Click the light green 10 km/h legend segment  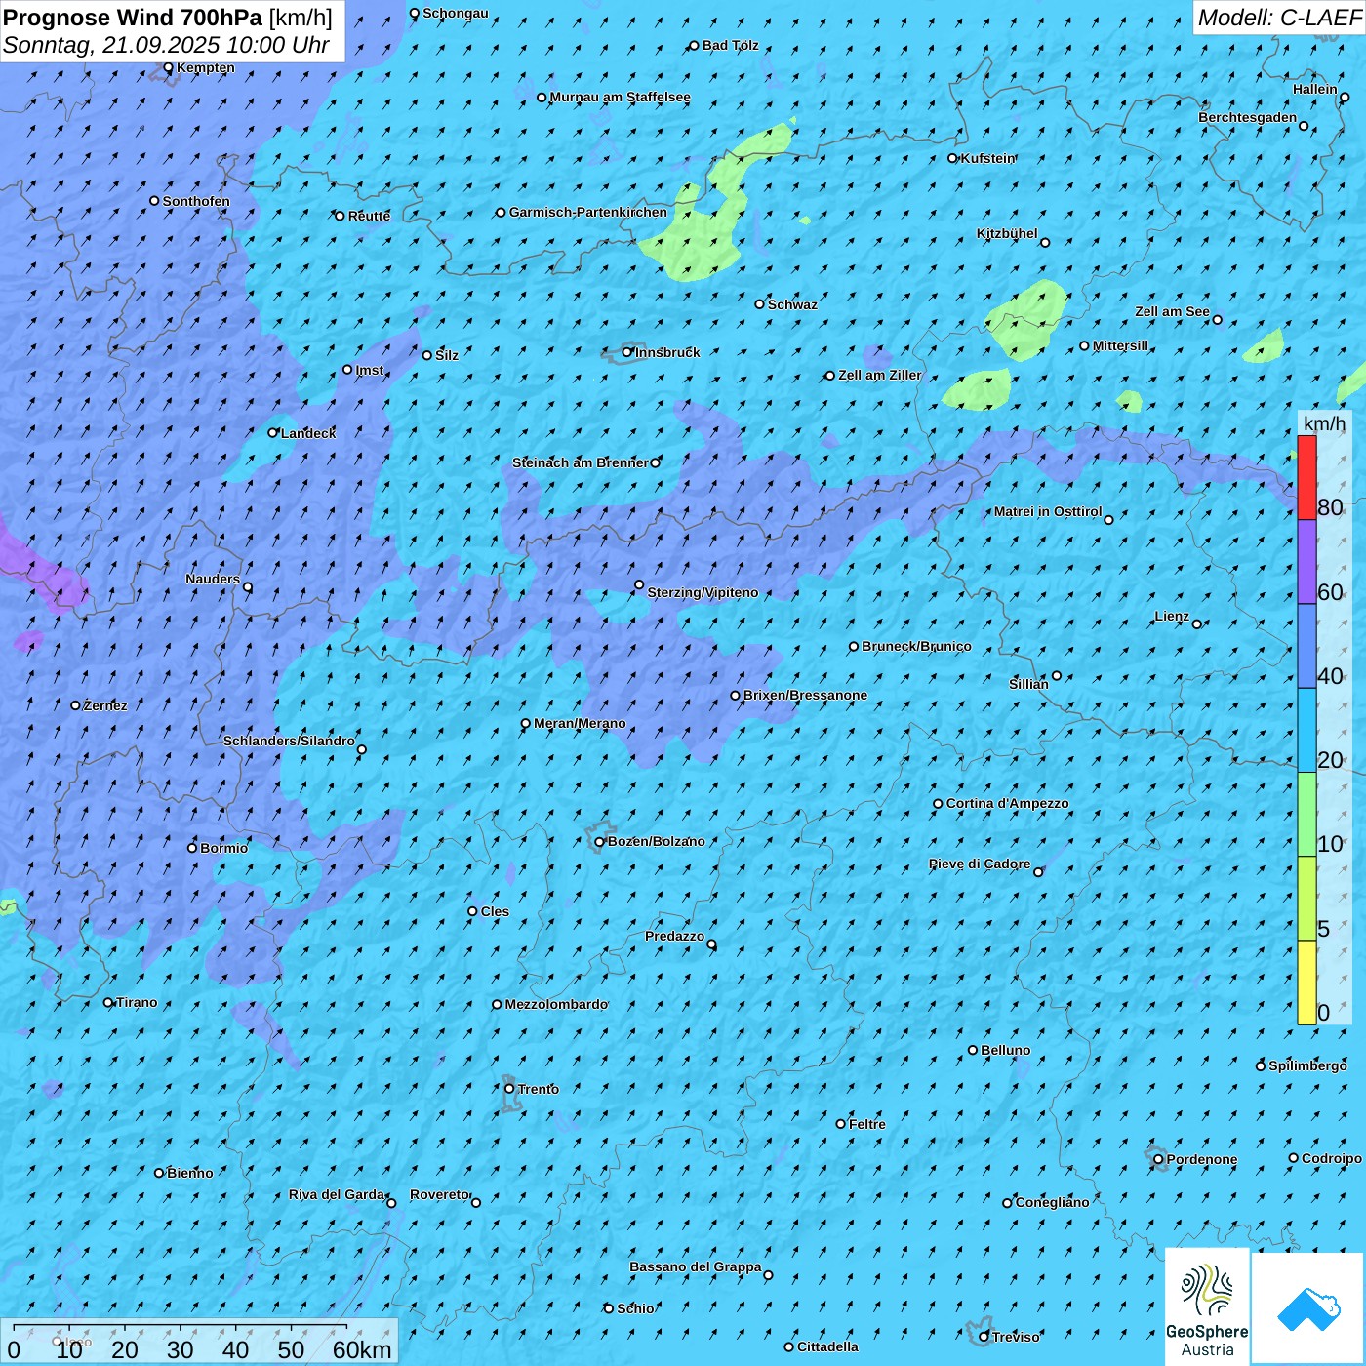(x=1306, y=815)
